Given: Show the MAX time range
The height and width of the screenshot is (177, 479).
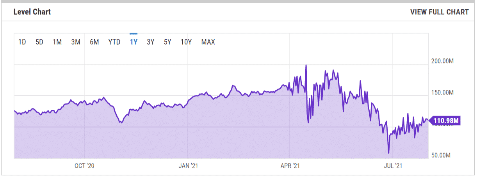Looking at the screenshot, I should coord(208,42).
